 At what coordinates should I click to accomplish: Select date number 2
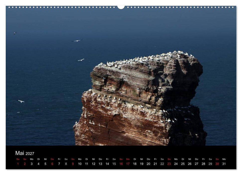[x=25, y=164]
